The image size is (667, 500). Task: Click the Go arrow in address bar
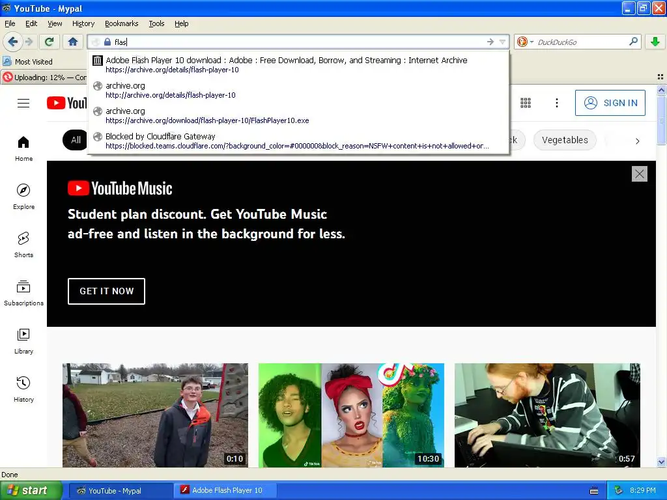(x=490, y=42)
